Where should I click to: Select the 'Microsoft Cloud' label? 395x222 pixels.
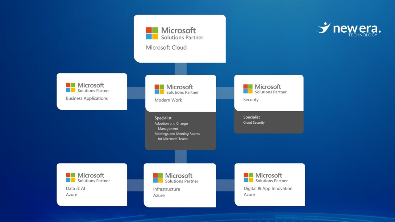point(166,47)
